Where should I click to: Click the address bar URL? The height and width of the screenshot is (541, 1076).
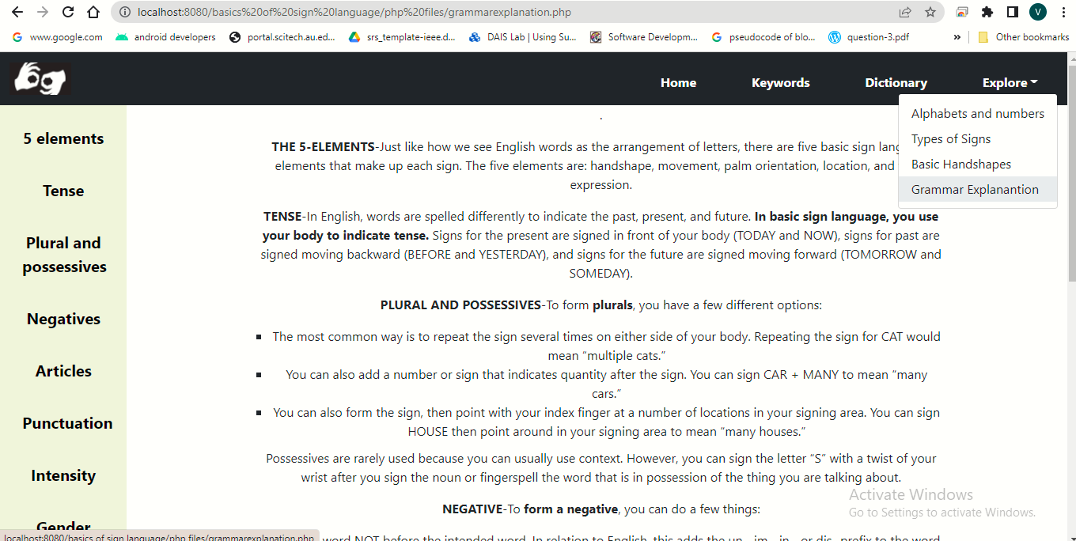(354, 12)
